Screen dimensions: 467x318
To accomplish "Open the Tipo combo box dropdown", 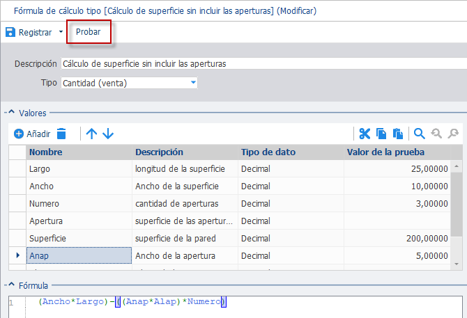I will pyautogui.click(x=193, y=83).
